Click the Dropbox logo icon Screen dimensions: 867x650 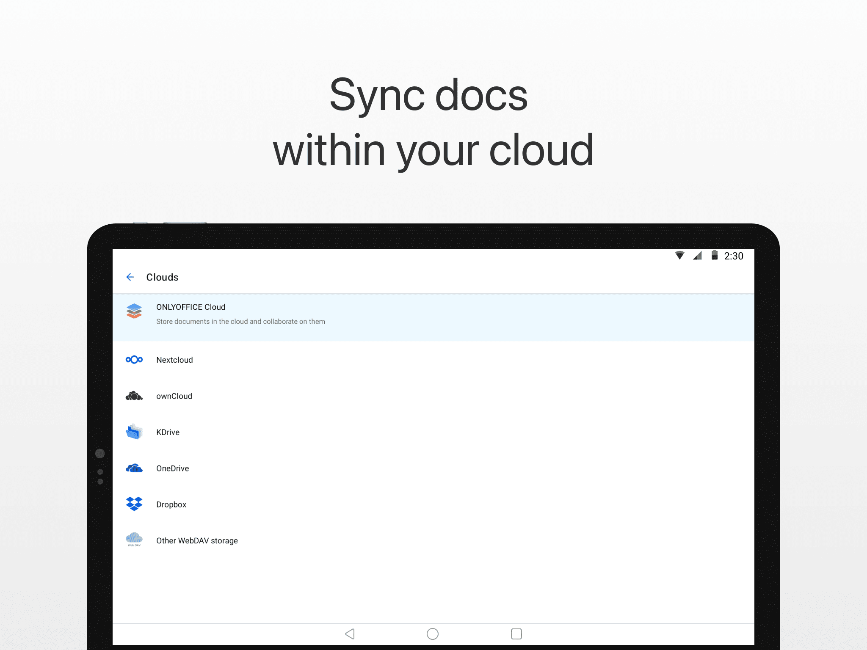tap(134, 504)
